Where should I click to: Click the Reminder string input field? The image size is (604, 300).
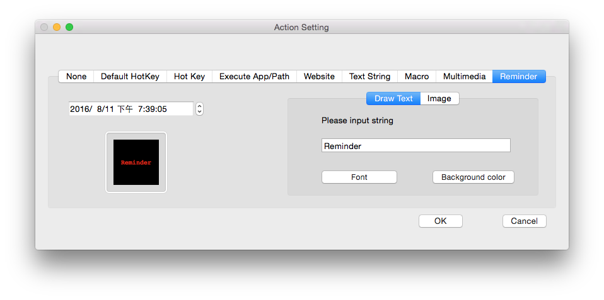coord(415,146)
